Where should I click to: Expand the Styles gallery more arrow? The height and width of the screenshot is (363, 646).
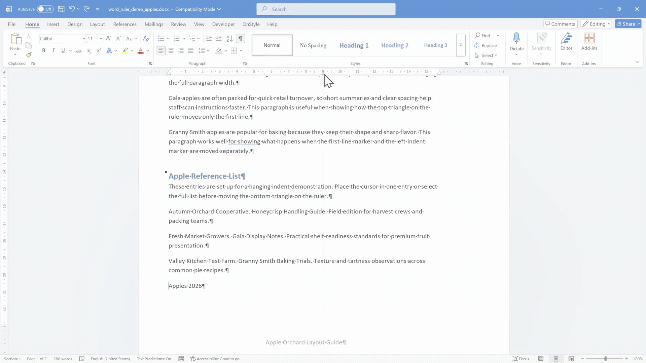(461, 45)
